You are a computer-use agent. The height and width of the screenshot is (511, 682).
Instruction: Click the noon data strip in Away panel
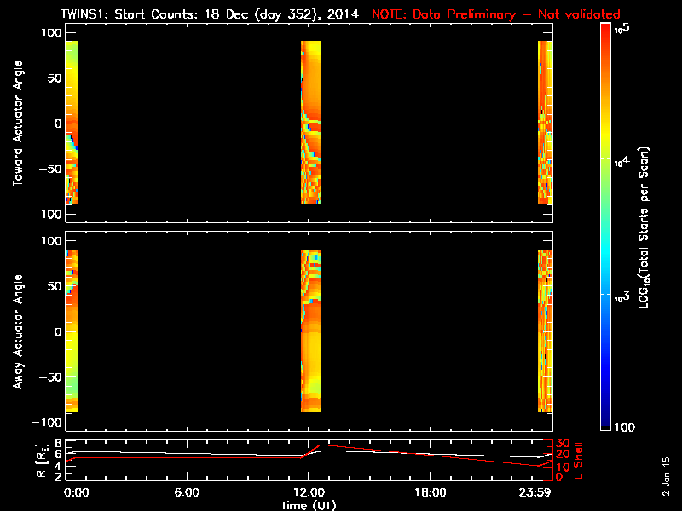pyautogui.click(x=311, y=330)
